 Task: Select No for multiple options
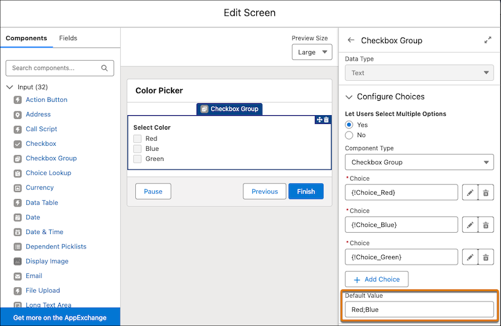pyautogui.click(x=349, y=135)
